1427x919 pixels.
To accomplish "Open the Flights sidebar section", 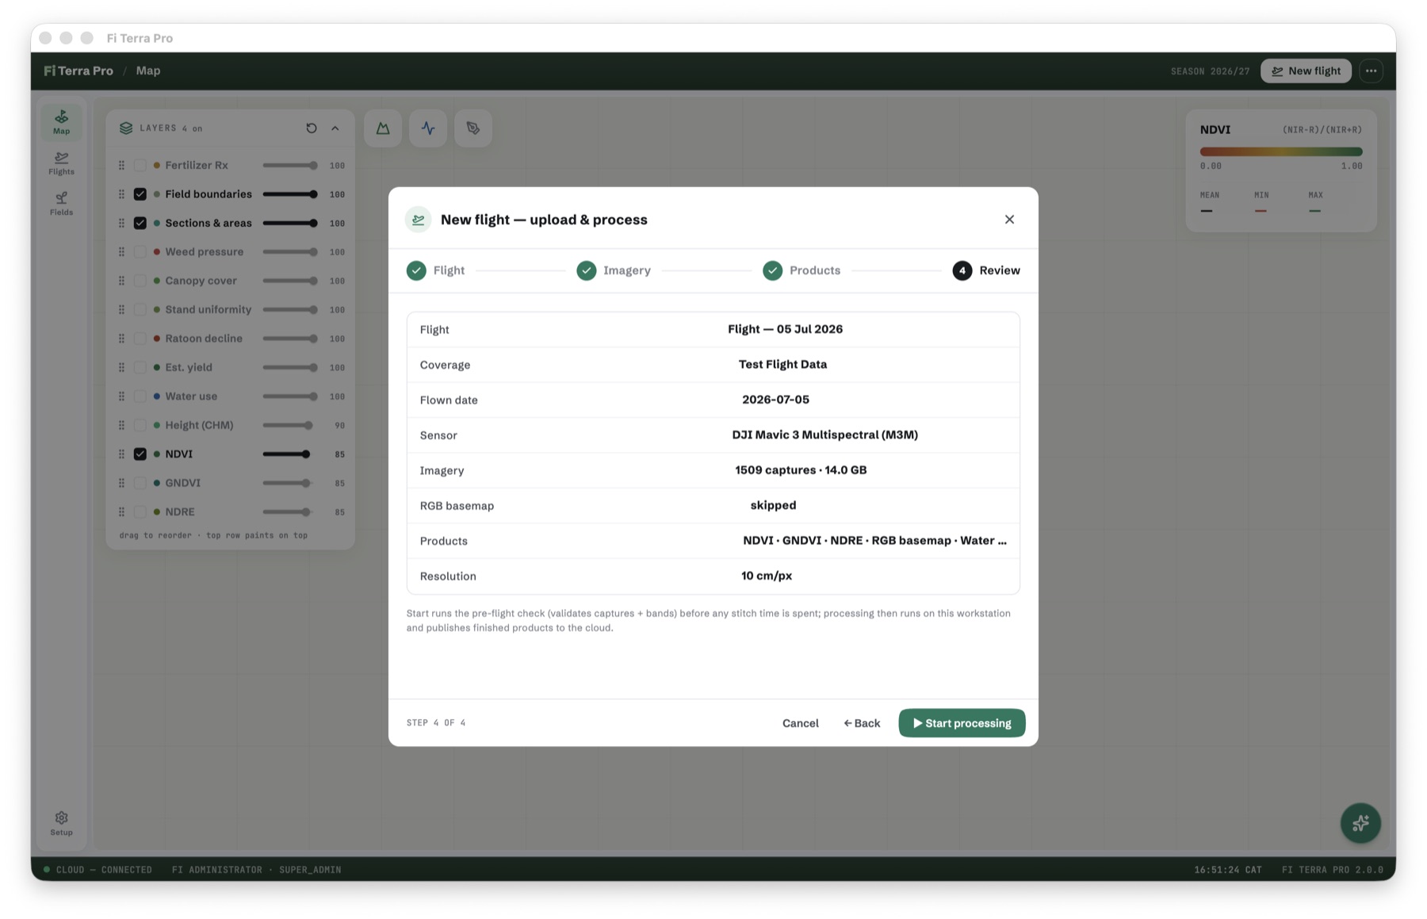I will [x=61, y=163].
